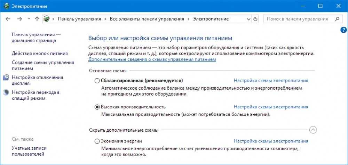The height and width of the screenshot is (165, 348).
Task: Choose the Экономия энергии power plan
Action: [97, 141]
